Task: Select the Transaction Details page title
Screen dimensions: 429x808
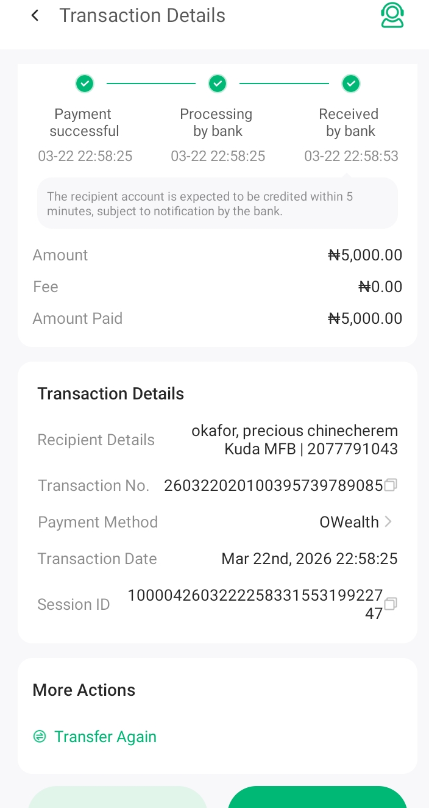Action: click(142, 16)
